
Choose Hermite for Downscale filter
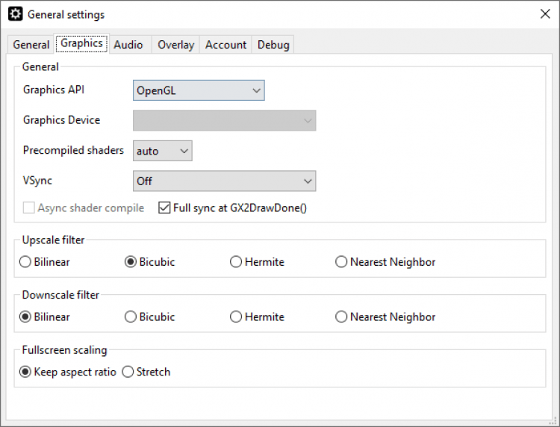point(236,317)
